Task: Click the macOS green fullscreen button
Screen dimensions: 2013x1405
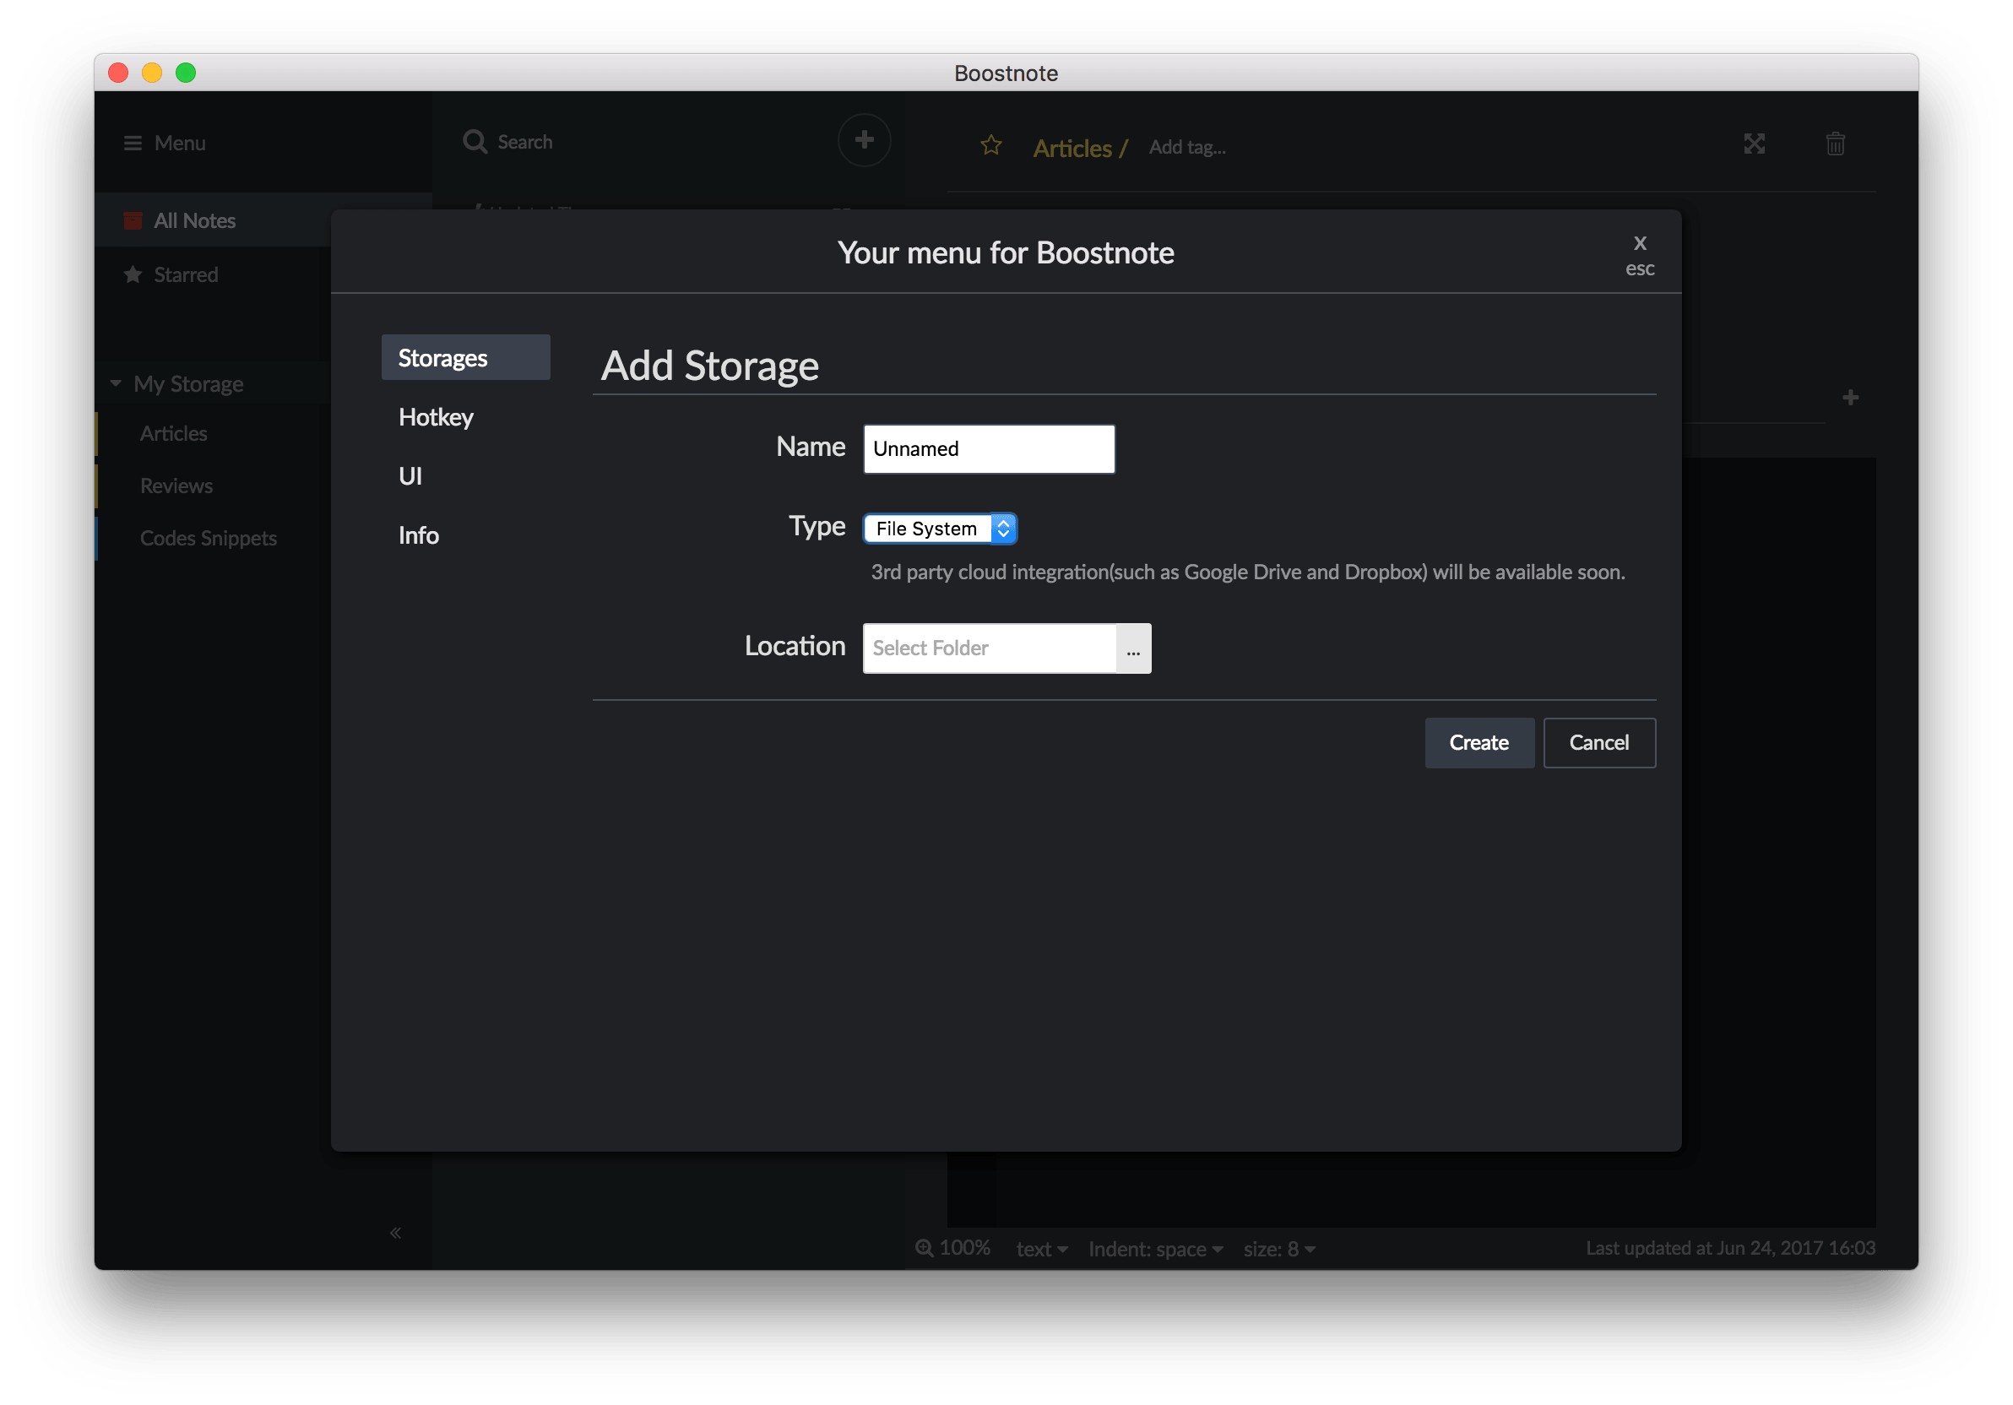Action: coord(186,73)
